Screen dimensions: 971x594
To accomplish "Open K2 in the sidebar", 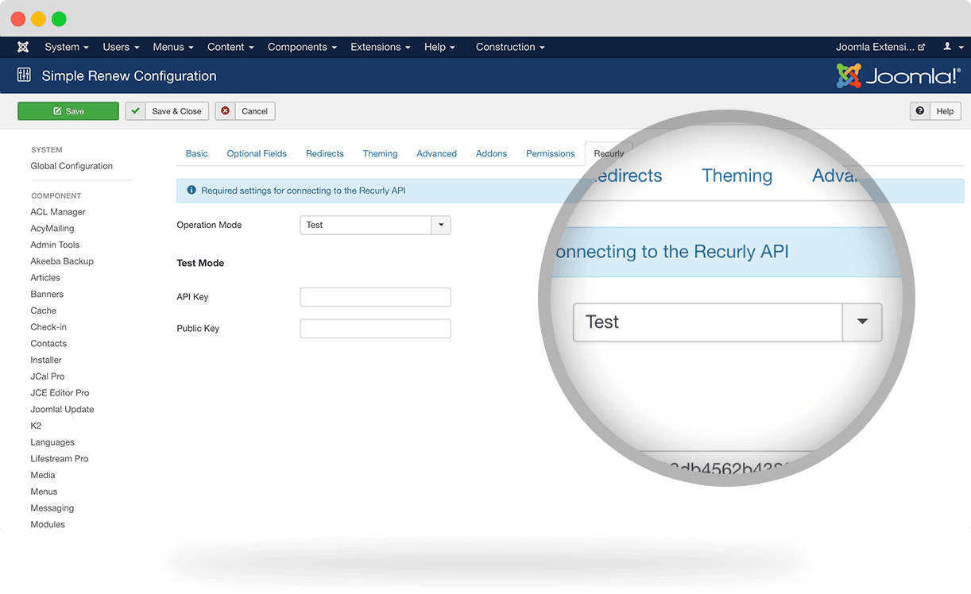I will (36, 426).
